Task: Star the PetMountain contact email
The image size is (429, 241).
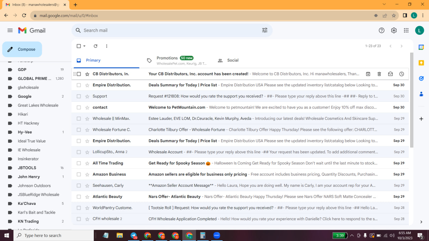Action: (87, 107)
